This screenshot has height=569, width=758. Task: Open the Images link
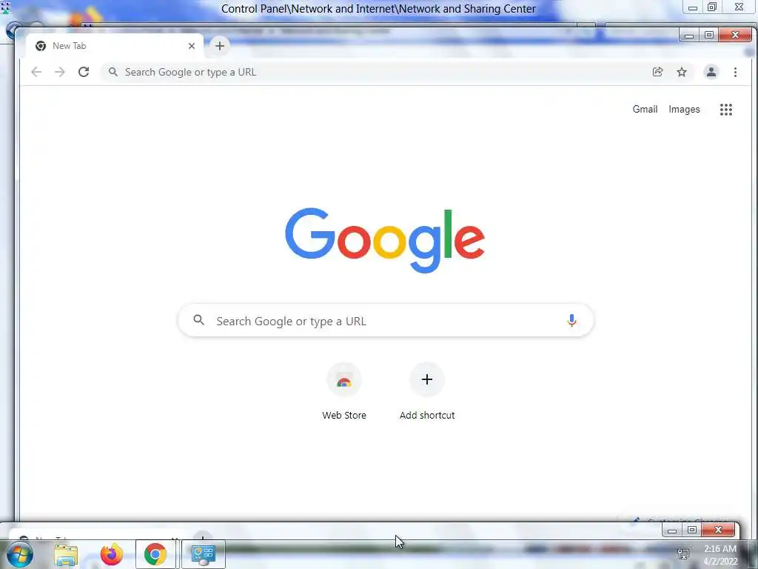tap(684, 110)
